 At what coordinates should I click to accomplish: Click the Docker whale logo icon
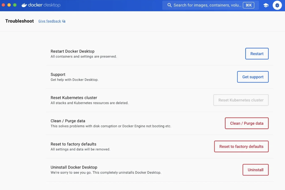[24, 5]
